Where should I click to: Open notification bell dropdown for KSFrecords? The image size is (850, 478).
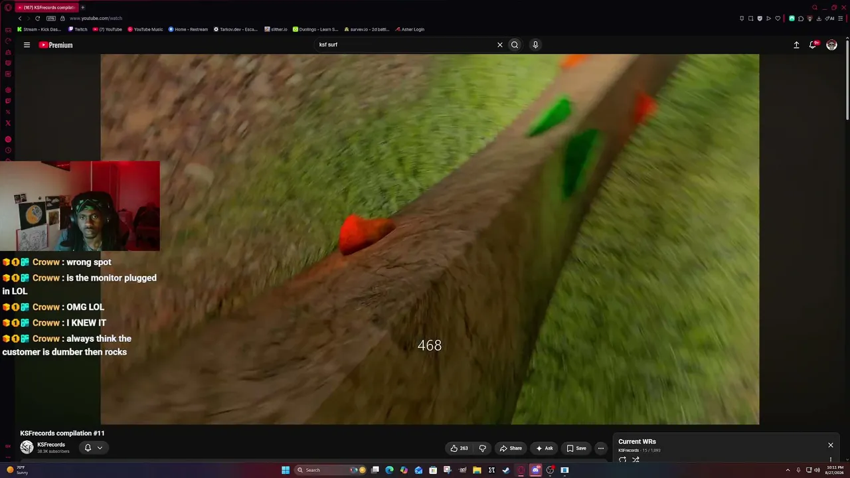93,448
